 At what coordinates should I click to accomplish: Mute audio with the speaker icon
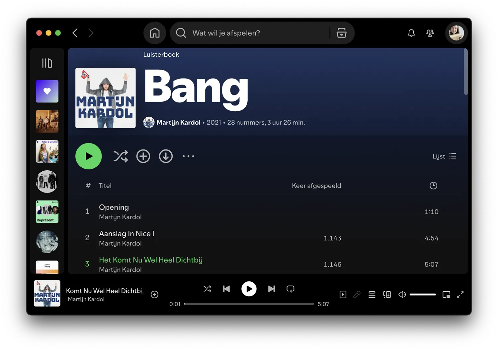pyautogui.click(x=402, y=294)
